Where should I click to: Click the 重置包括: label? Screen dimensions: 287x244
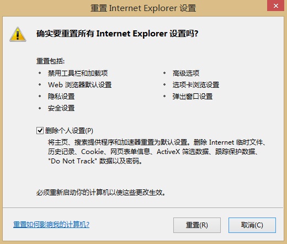point(51,61)
